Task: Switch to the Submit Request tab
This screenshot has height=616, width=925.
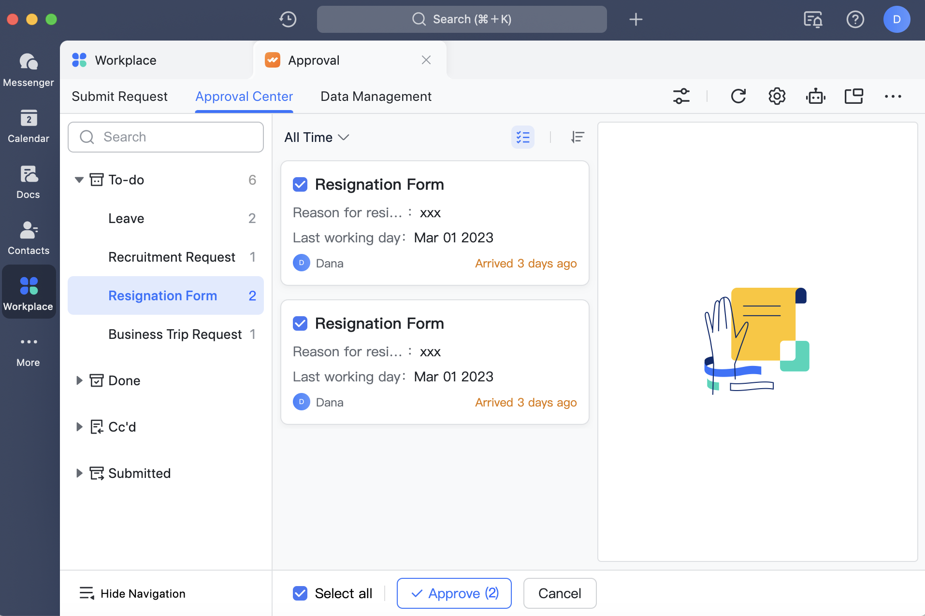Action: coord(119,97)
